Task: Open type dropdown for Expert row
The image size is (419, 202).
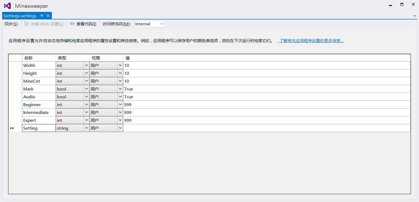Action: coord(86,120)
